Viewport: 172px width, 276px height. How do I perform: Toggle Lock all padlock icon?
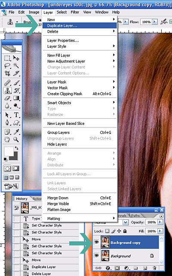(125, 231)
